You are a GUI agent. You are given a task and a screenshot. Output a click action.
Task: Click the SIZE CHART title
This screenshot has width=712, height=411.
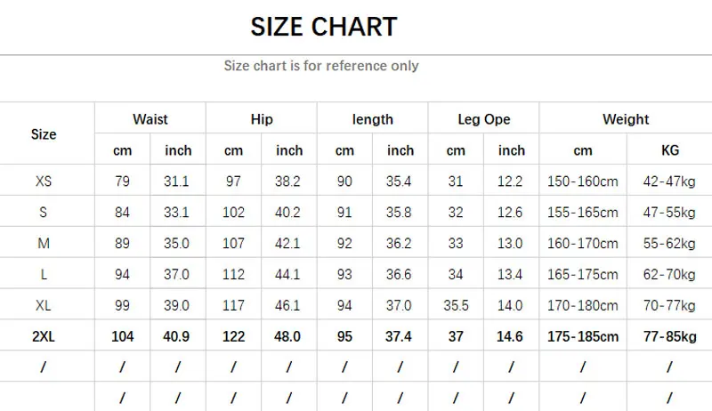coord(323,27)
